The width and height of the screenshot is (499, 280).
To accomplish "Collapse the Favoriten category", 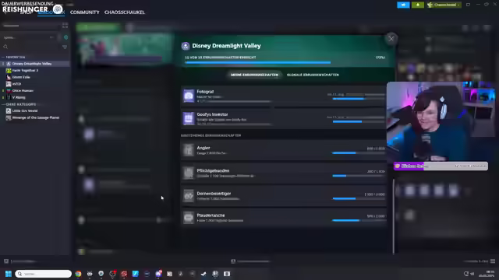I will point(14,57).
